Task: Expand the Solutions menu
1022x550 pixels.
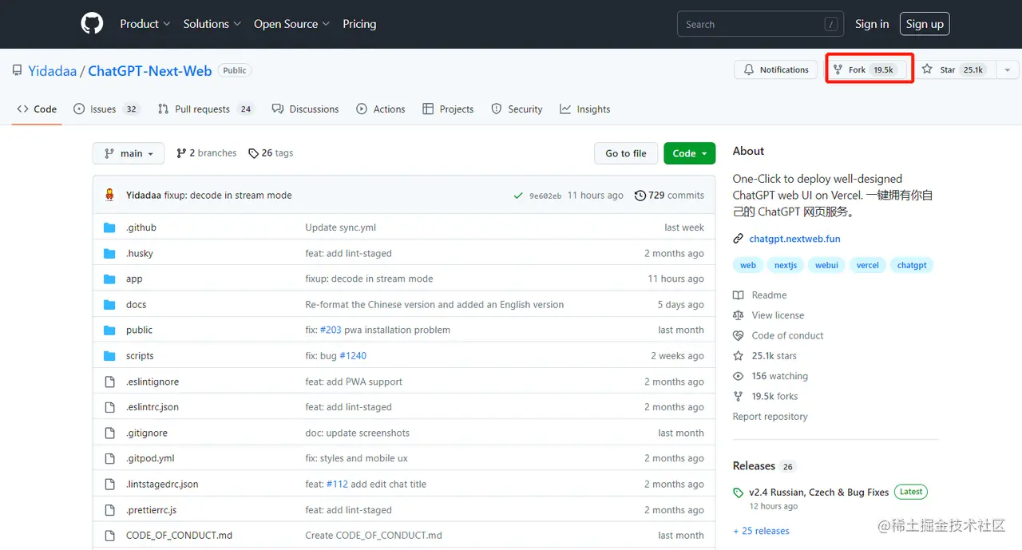Action: (x=212, y=24)
